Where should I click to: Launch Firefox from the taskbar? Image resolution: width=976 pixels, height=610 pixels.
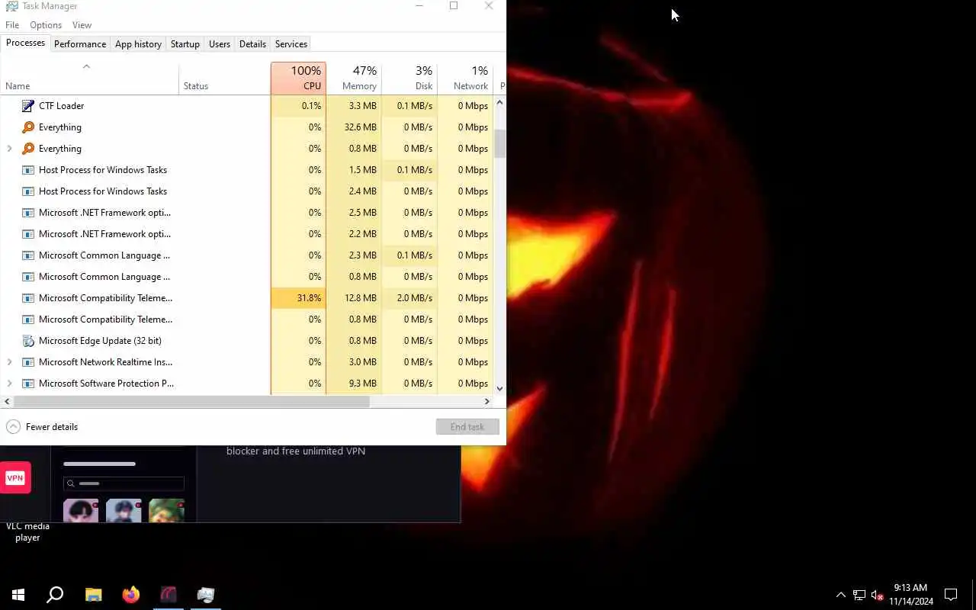(131, 595)
